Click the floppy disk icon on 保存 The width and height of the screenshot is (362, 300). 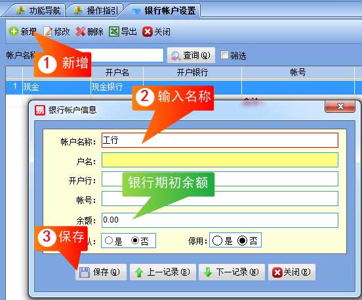coord(85,272)
